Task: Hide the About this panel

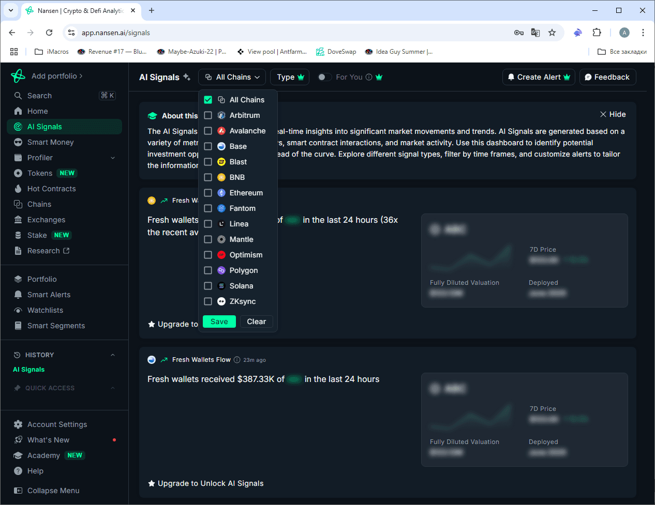Action: 613,114
